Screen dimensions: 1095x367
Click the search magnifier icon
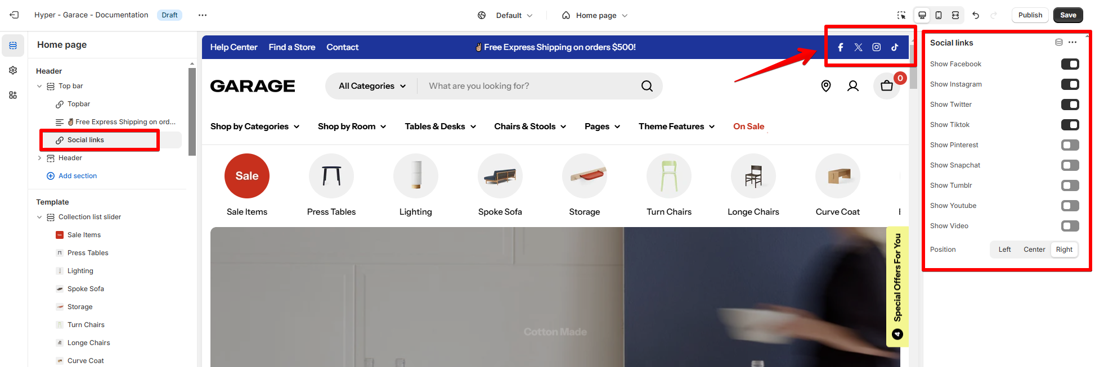pyautogui.click(x=647, y=86)
